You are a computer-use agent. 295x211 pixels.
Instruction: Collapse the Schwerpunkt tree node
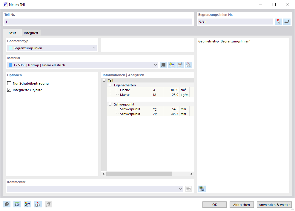tap(110, 104)
